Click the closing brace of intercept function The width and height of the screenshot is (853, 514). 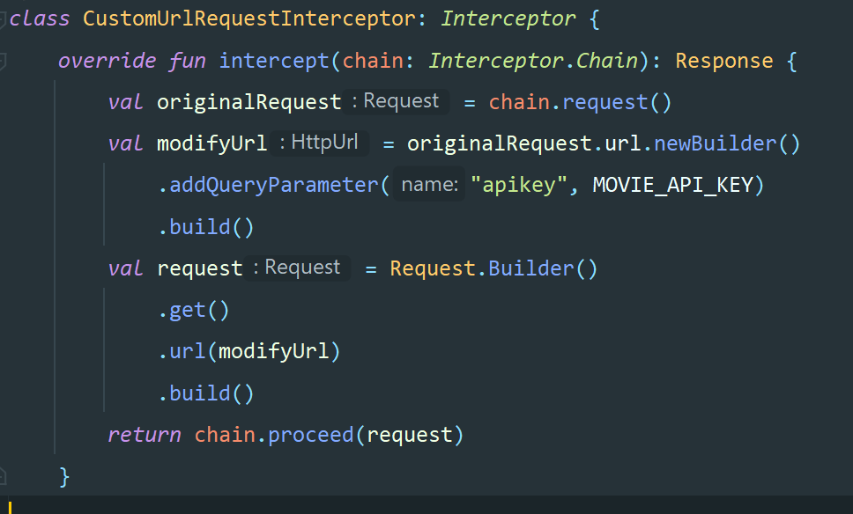point(64,476)
